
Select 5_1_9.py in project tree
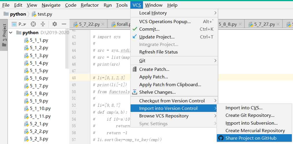pos(36,101)
